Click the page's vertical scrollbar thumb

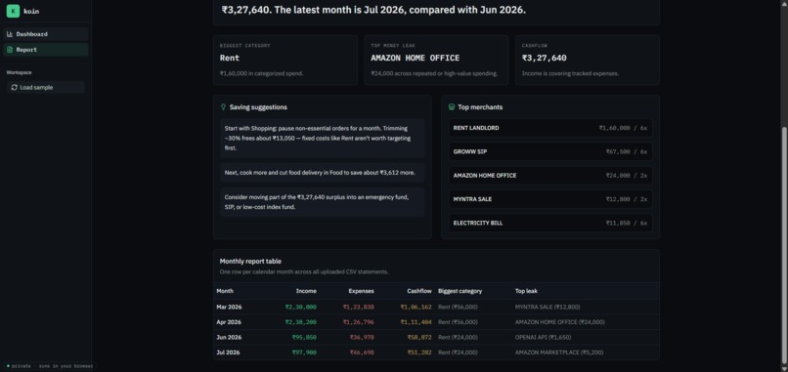click(783, 245)
